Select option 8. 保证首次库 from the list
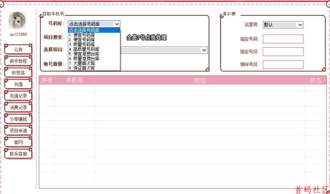Image resolution: width=330 pixels, height=194 pixels. pyautogui.click(x=82, y=68)
